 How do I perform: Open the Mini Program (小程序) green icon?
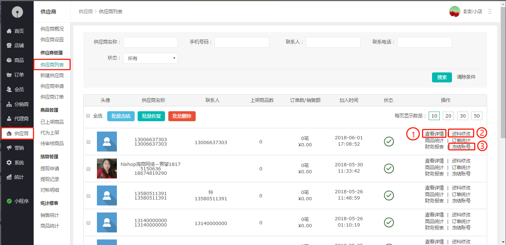(9, 201)
